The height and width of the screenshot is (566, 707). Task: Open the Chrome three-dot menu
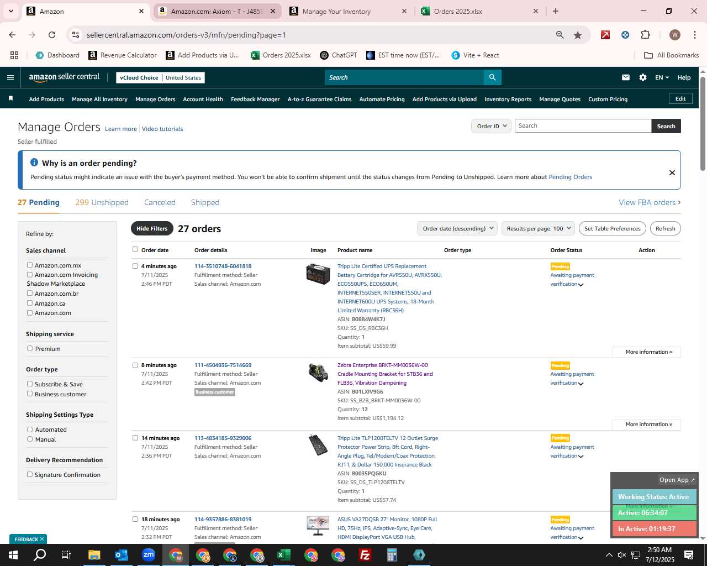tap(694, 35)
